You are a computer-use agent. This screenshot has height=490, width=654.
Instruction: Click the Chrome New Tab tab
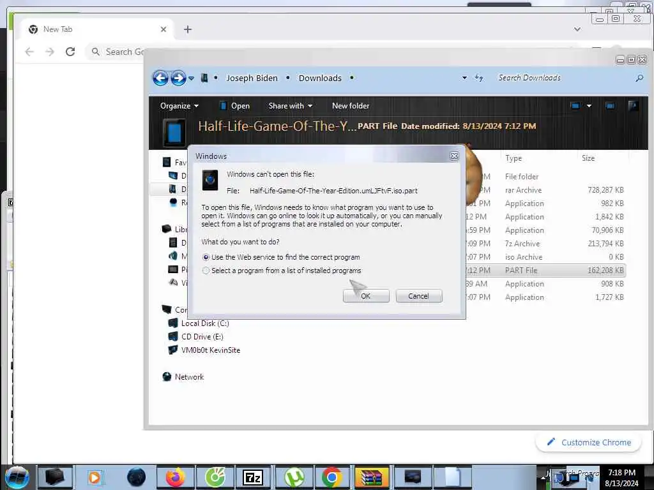coord(96,29)
